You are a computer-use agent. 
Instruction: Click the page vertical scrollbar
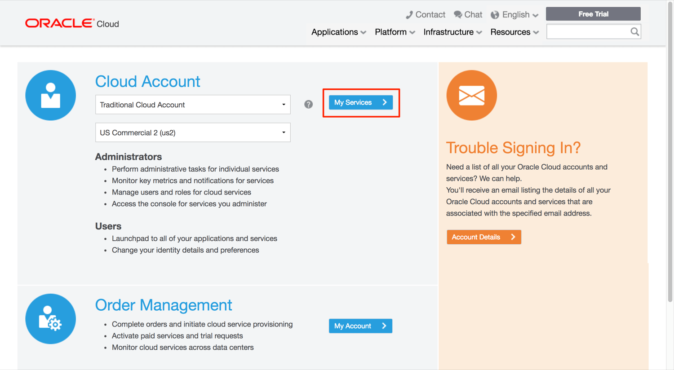click(x=670, y=153)
